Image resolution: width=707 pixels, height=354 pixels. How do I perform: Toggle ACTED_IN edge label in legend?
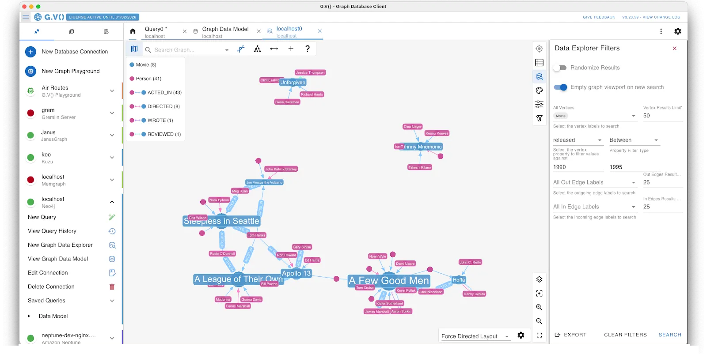pyautogui.click(x=156, y=93)
